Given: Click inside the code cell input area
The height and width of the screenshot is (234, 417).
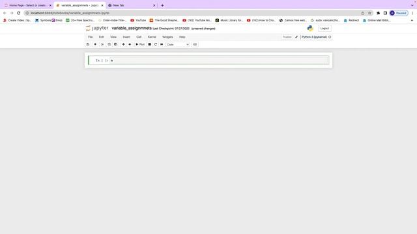Looking at the screenshot, I should coord(219,60).
